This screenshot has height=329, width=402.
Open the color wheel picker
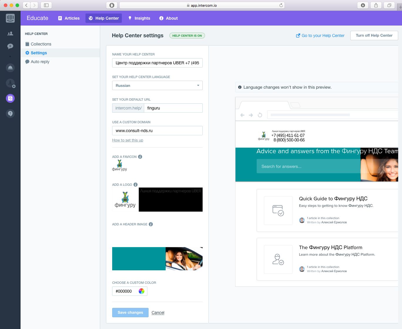142,291
